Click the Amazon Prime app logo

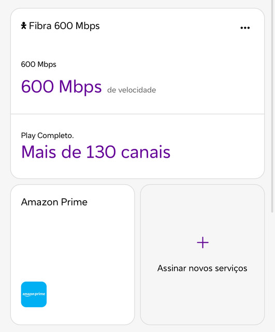tap(34, 294)
